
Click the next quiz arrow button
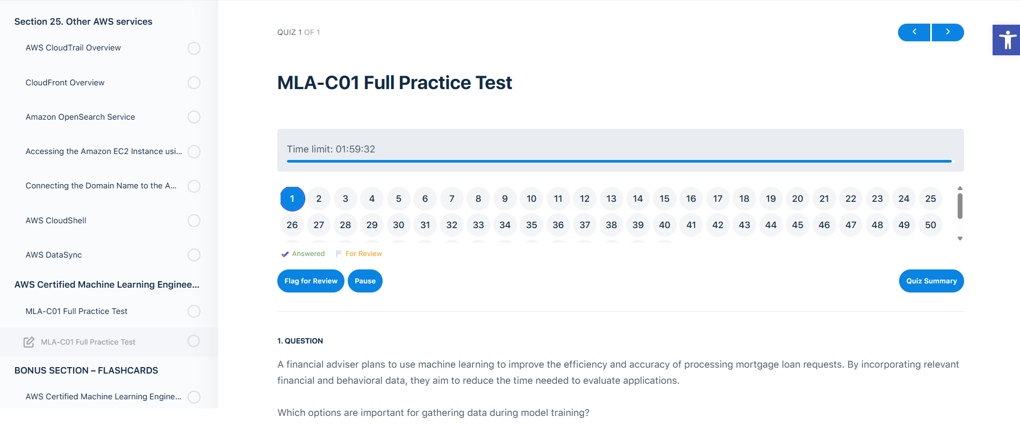pyautogui.click(x=947, y=32)
